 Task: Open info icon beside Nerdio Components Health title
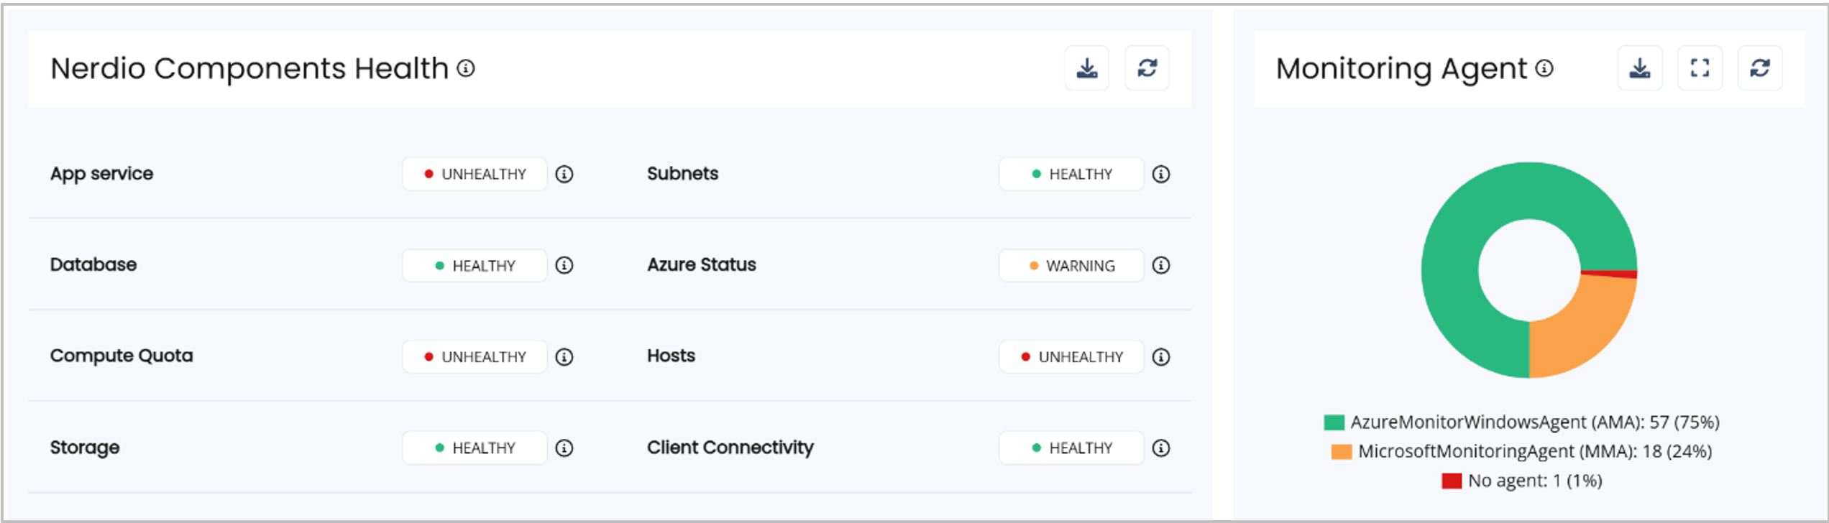[x=466, y=68]
